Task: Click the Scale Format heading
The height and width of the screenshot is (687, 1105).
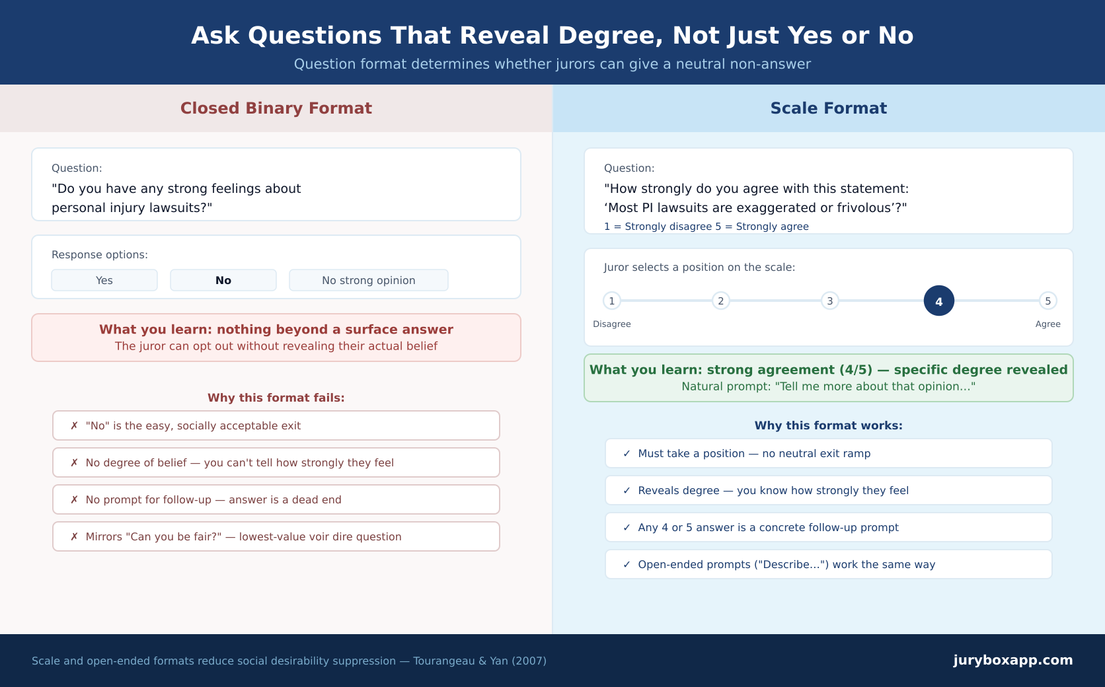Action: (829, 108)
